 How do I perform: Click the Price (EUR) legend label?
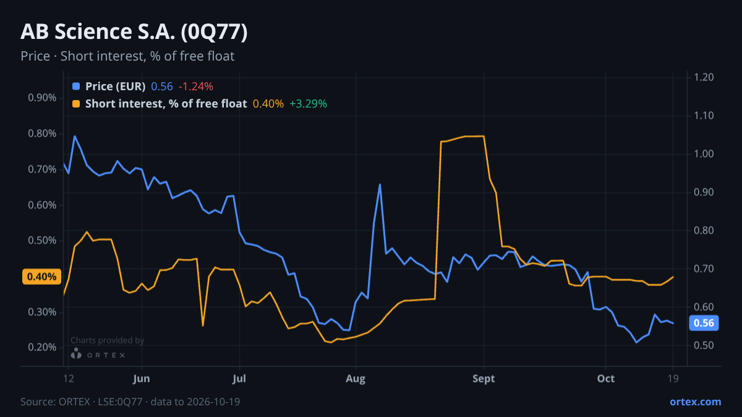[x=116, y=86]
